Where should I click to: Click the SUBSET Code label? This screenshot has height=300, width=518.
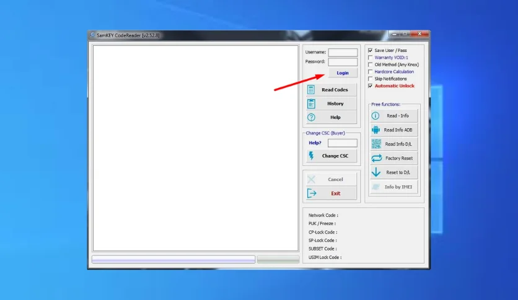(x=322, y=249)
